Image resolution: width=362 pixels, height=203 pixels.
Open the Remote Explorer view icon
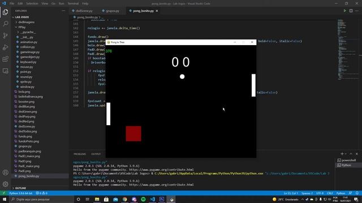[5, 70]
